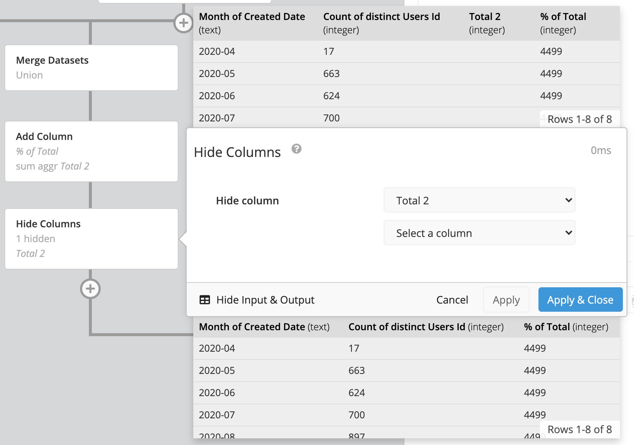Add a step with the top plus button

tap(183, 23)
